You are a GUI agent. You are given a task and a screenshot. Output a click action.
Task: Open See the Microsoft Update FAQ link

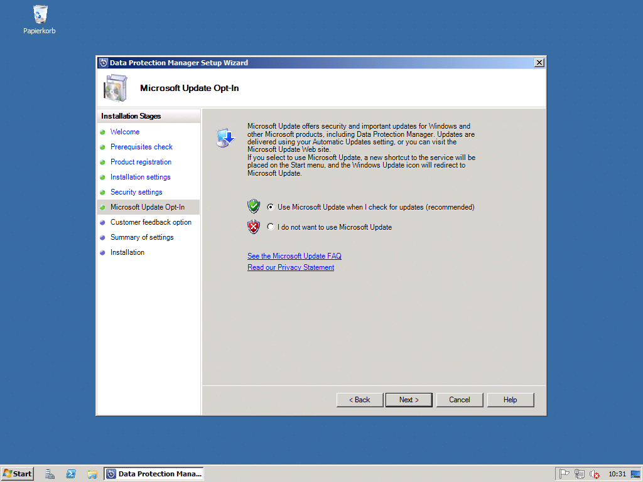pyautogui.click(x=294, y=256)
